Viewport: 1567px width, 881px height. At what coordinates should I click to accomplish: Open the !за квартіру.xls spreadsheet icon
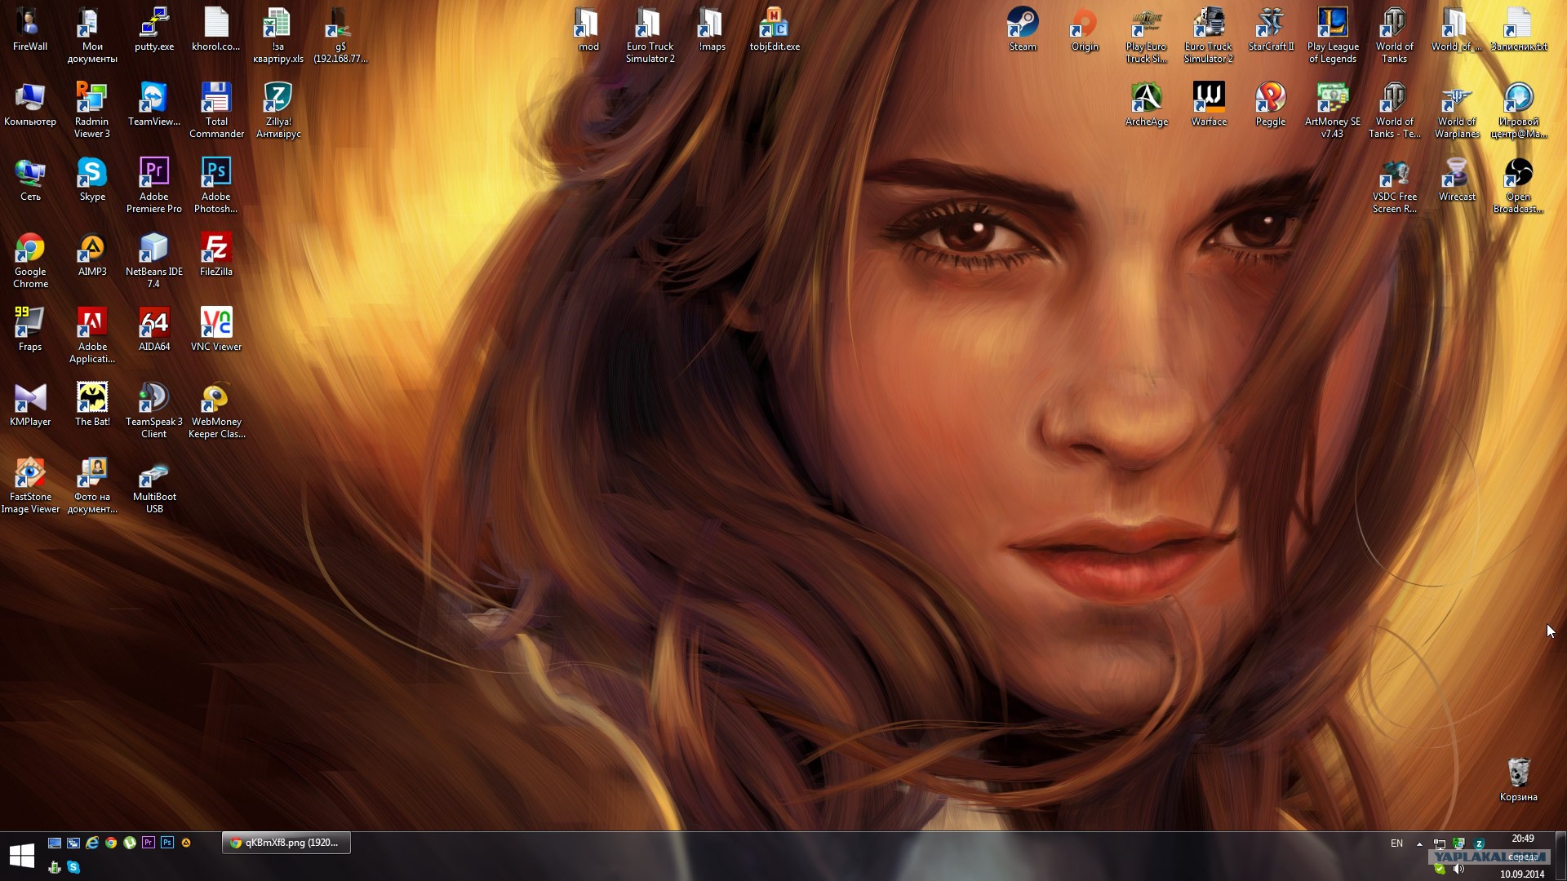(x=278, y=35)
